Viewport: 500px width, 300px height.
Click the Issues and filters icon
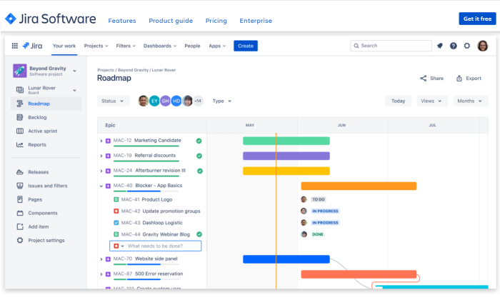point(20,186)
